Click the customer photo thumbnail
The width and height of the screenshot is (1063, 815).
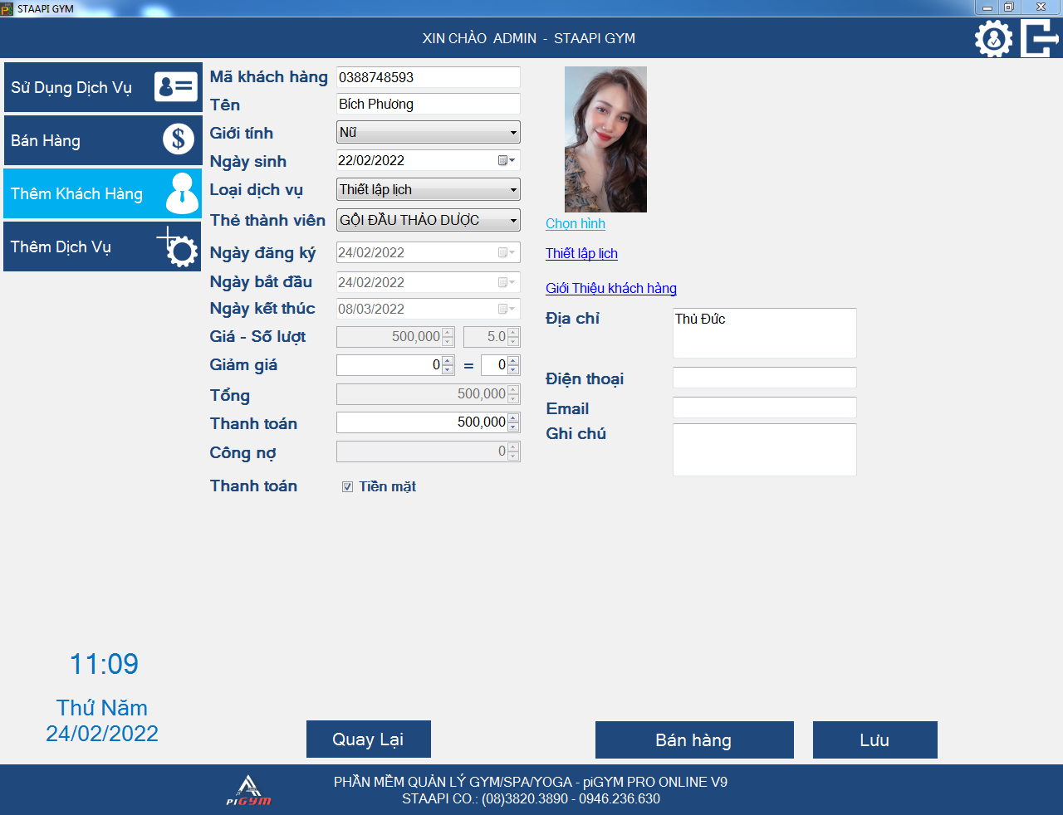(605, 139)
